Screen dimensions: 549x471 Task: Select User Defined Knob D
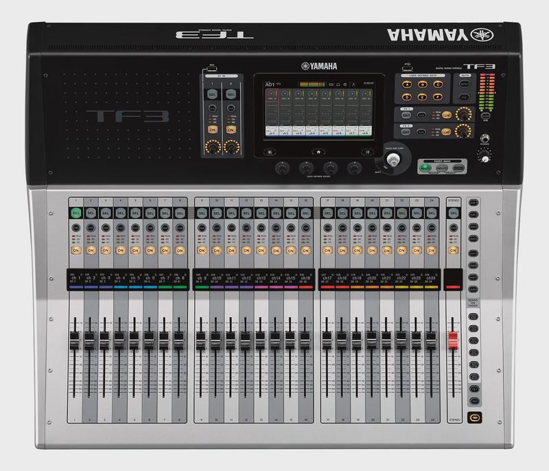pos(354,168)
